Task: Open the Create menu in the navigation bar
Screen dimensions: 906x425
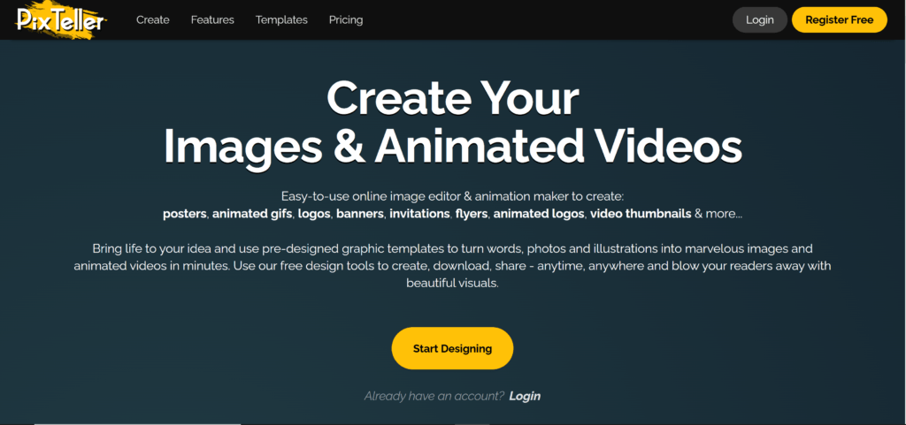Action: [152, 19]
